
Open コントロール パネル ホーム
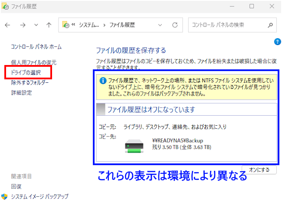(x=36, y=47)
